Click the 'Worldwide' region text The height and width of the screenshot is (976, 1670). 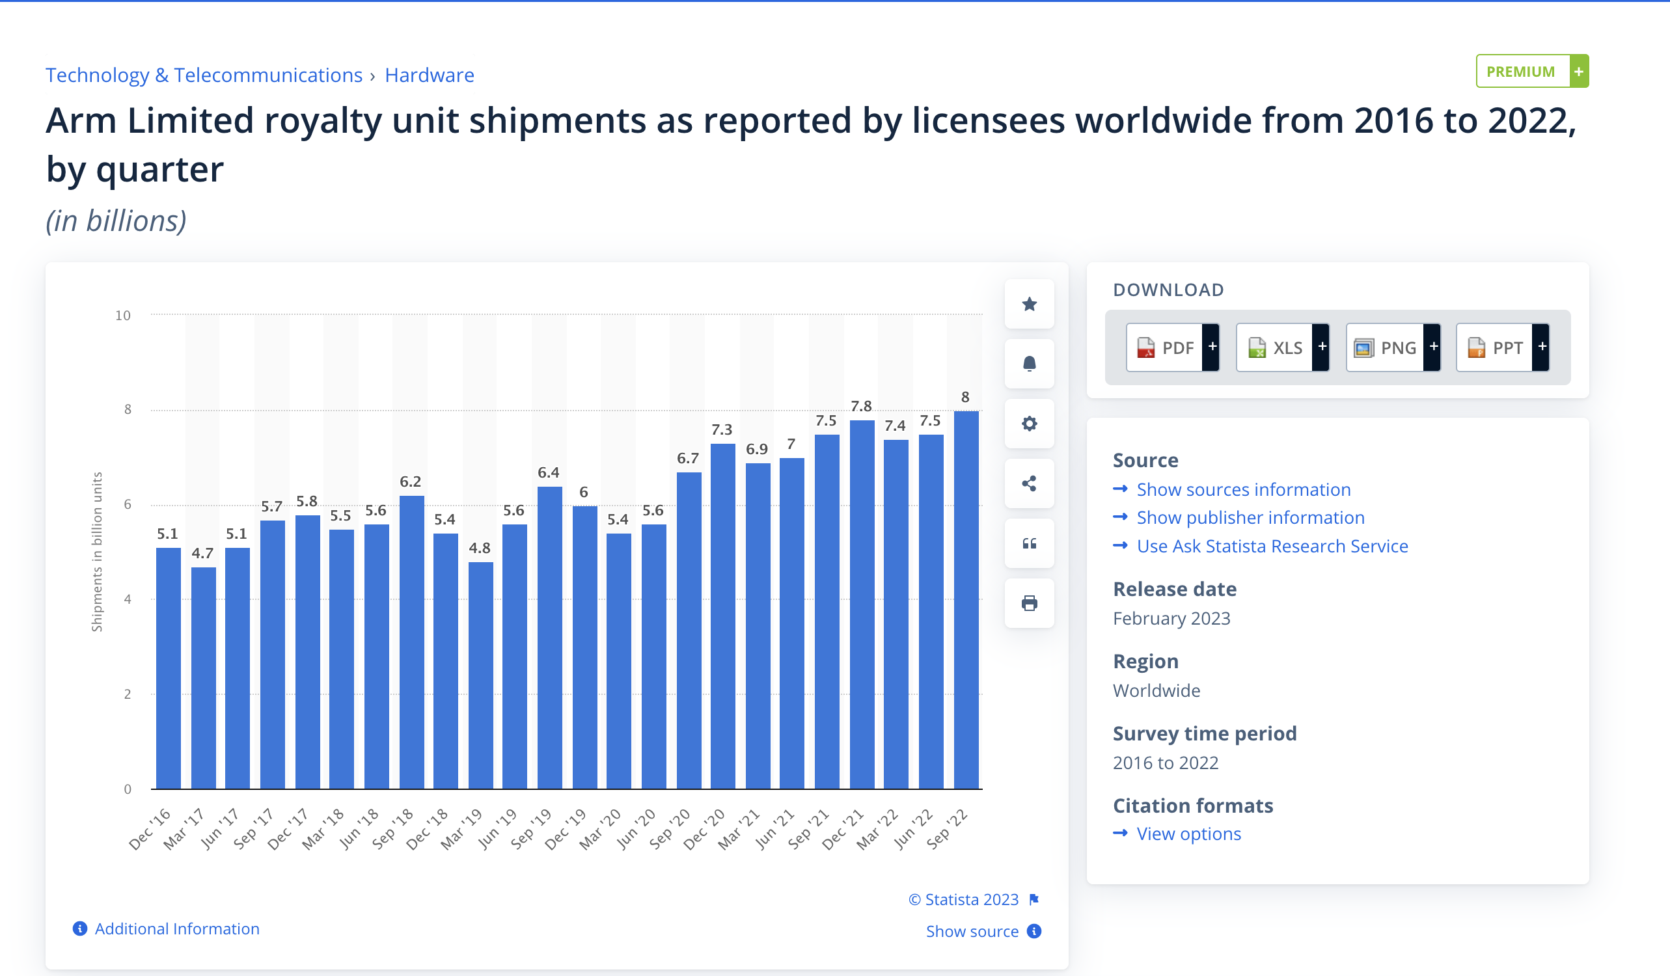[x=1157, y=690]
